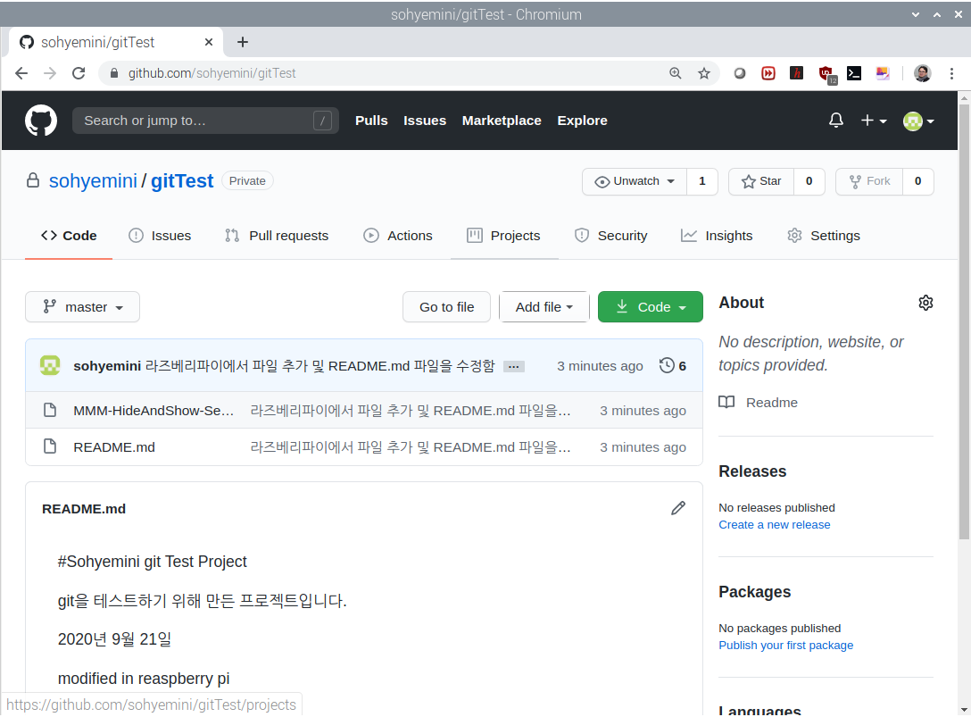
Task: Open the Pull requests tab
Action: (277, 236)
